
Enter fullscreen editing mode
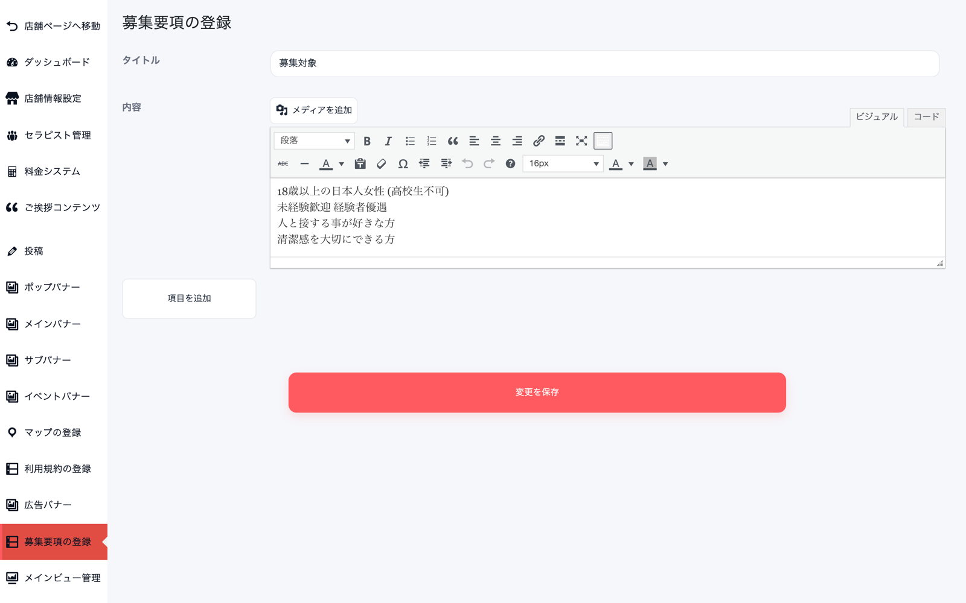tap(581, 141)
